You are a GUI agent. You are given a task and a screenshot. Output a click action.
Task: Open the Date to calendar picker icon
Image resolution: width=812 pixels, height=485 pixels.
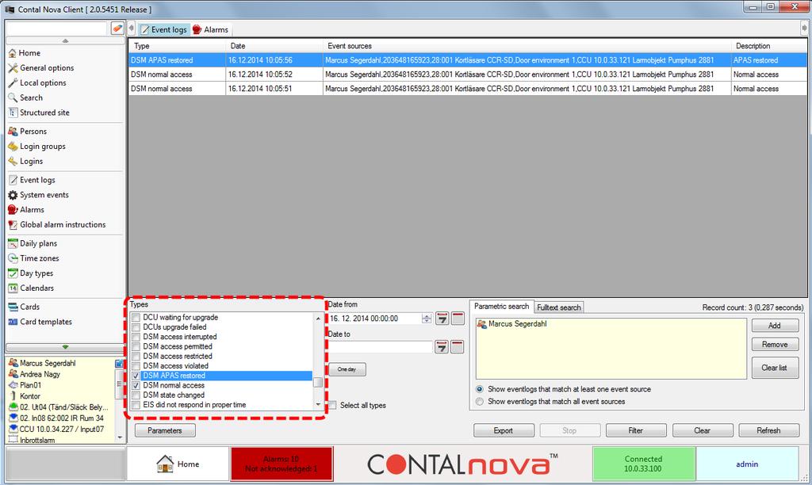(442, 347)
